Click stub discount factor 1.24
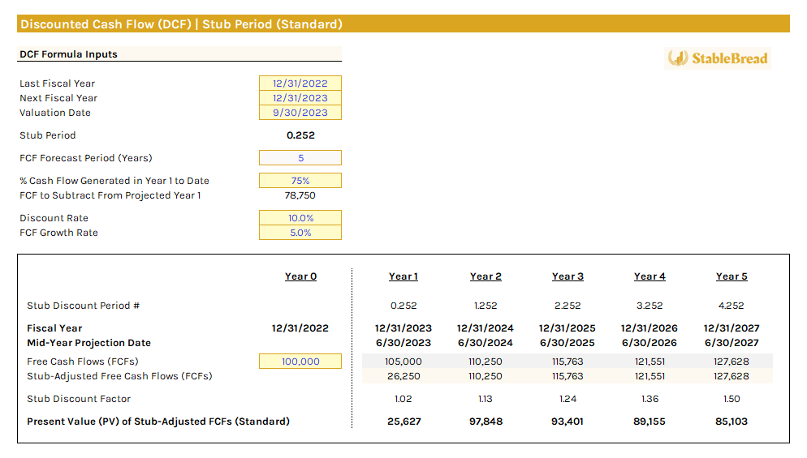This screenshot has height=458, width=807. (567, 399)
